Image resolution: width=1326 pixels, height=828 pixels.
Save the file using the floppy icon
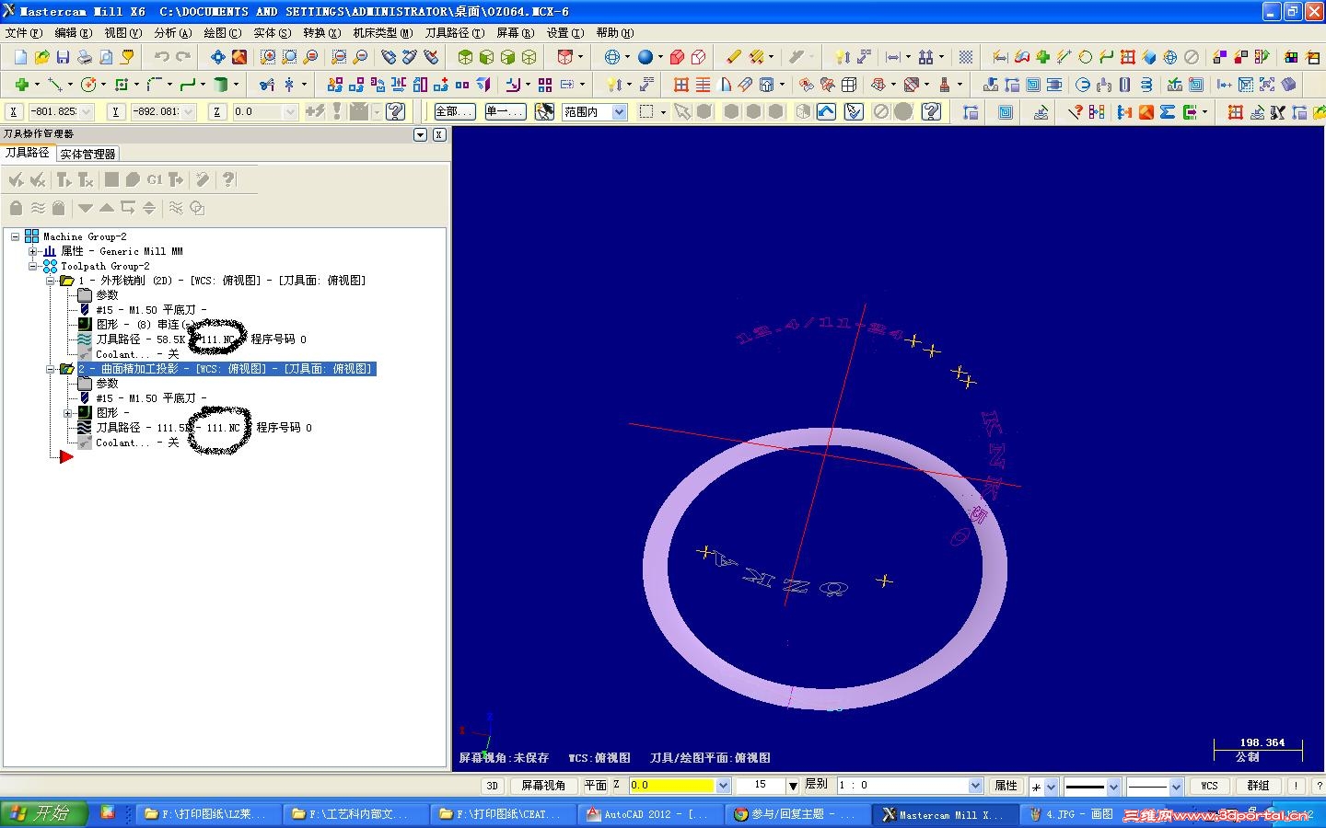tap(63, 57)
